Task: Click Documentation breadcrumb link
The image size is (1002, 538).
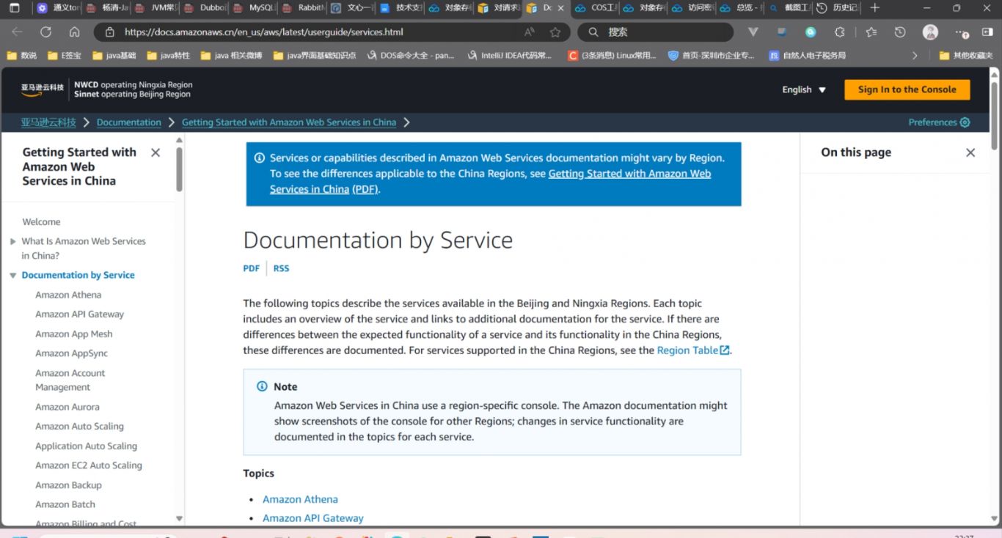Action: (129, 122)
